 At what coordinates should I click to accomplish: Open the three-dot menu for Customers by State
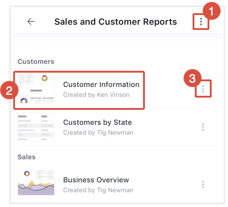click(x=203, y=127)
